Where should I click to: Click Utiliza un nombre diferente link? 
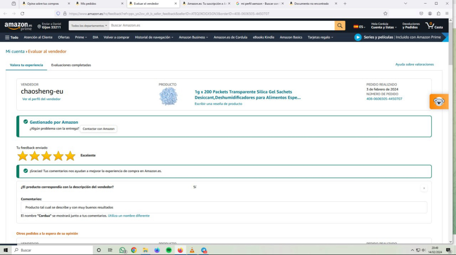point(129,216)
